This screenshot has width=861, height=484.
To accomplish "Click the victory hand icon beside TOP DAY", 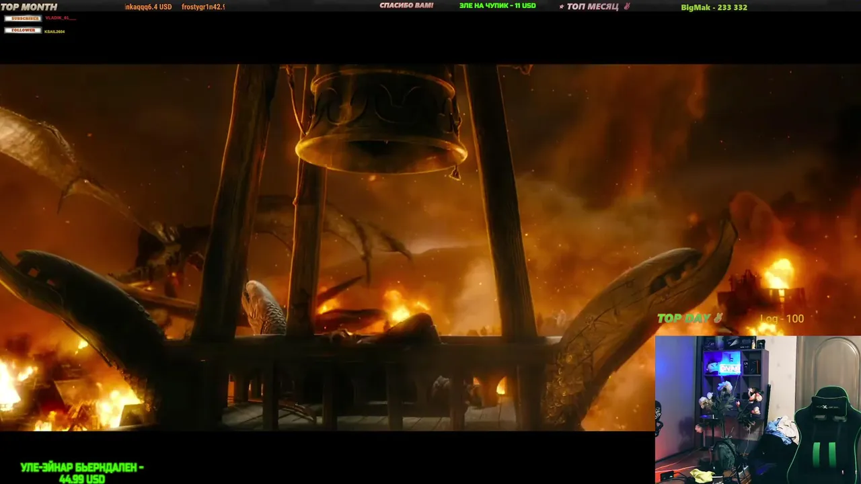I will point(718,318).
